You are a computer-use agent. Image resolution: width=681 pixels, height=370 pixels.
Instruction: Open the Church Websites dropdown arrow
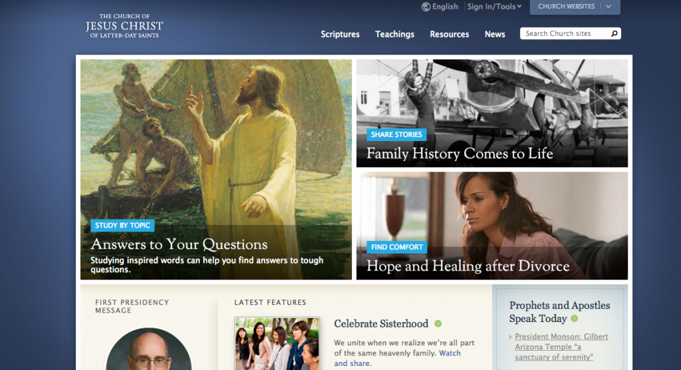609,7
